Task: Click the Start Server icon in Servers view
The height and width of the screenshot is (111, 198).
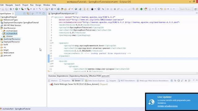Action: [179, 80]
